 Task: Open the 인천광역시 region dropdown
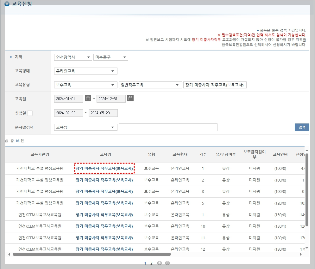point(73,57)
